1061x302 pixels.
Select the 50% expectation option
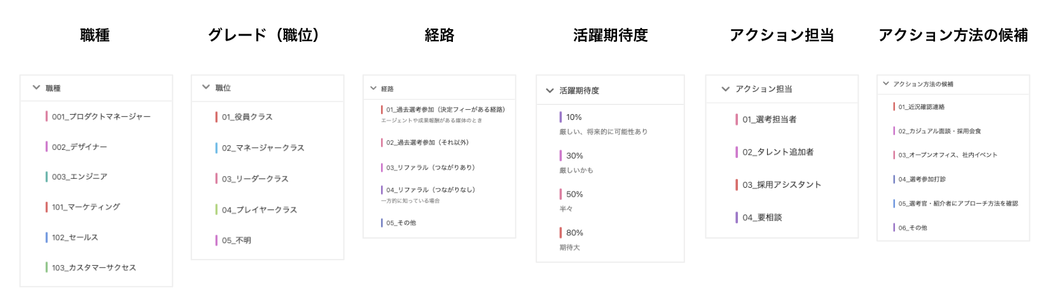click(574, 194)
